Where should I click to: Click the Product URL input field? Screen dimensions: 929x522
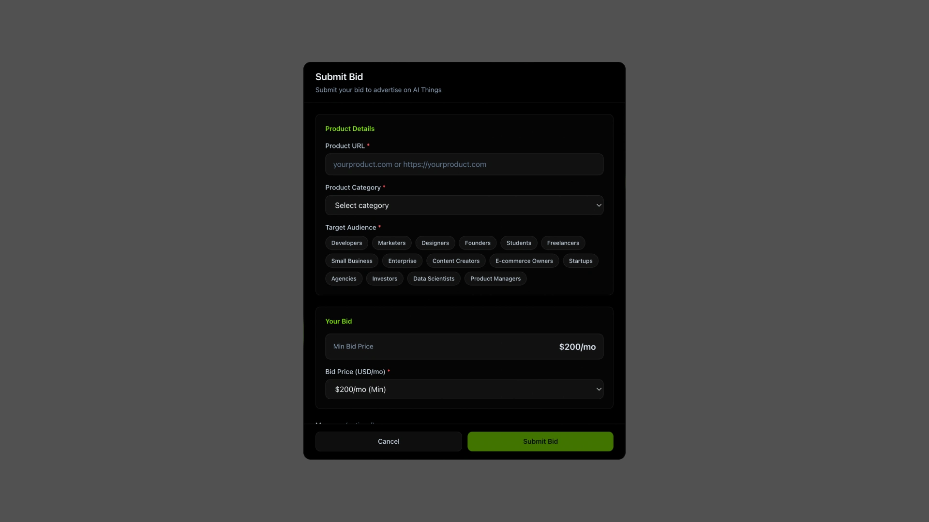point(464,164)
